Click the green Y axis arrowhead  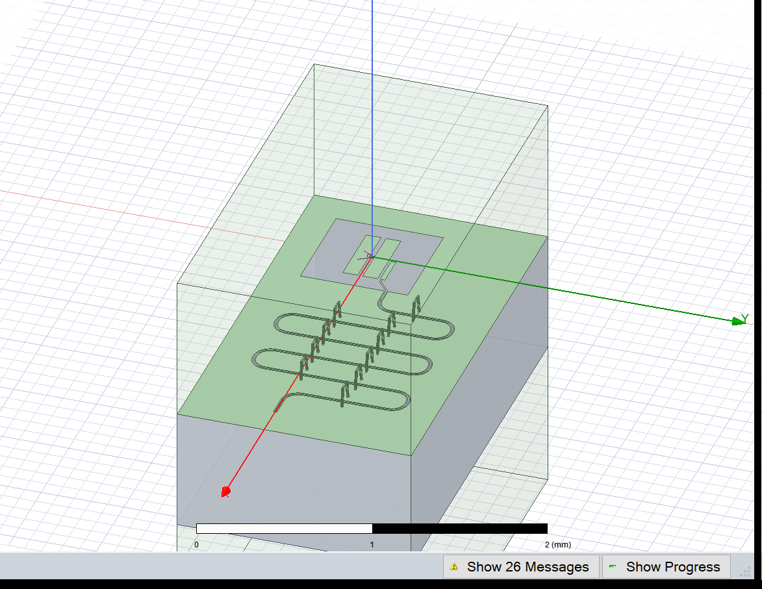[x=738, y=321]
